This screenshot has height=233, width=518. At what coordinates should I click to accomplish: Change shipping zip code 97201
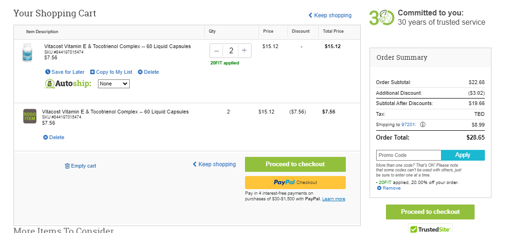408,125
